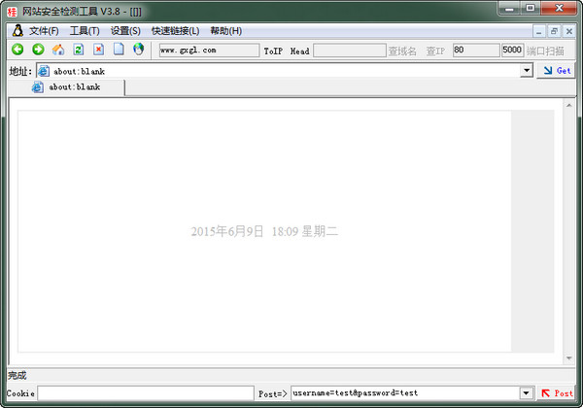The height and width of the screenshot is (408, 583).
Task: Click the penguin icon in menu bar
Action: [17, 30]
